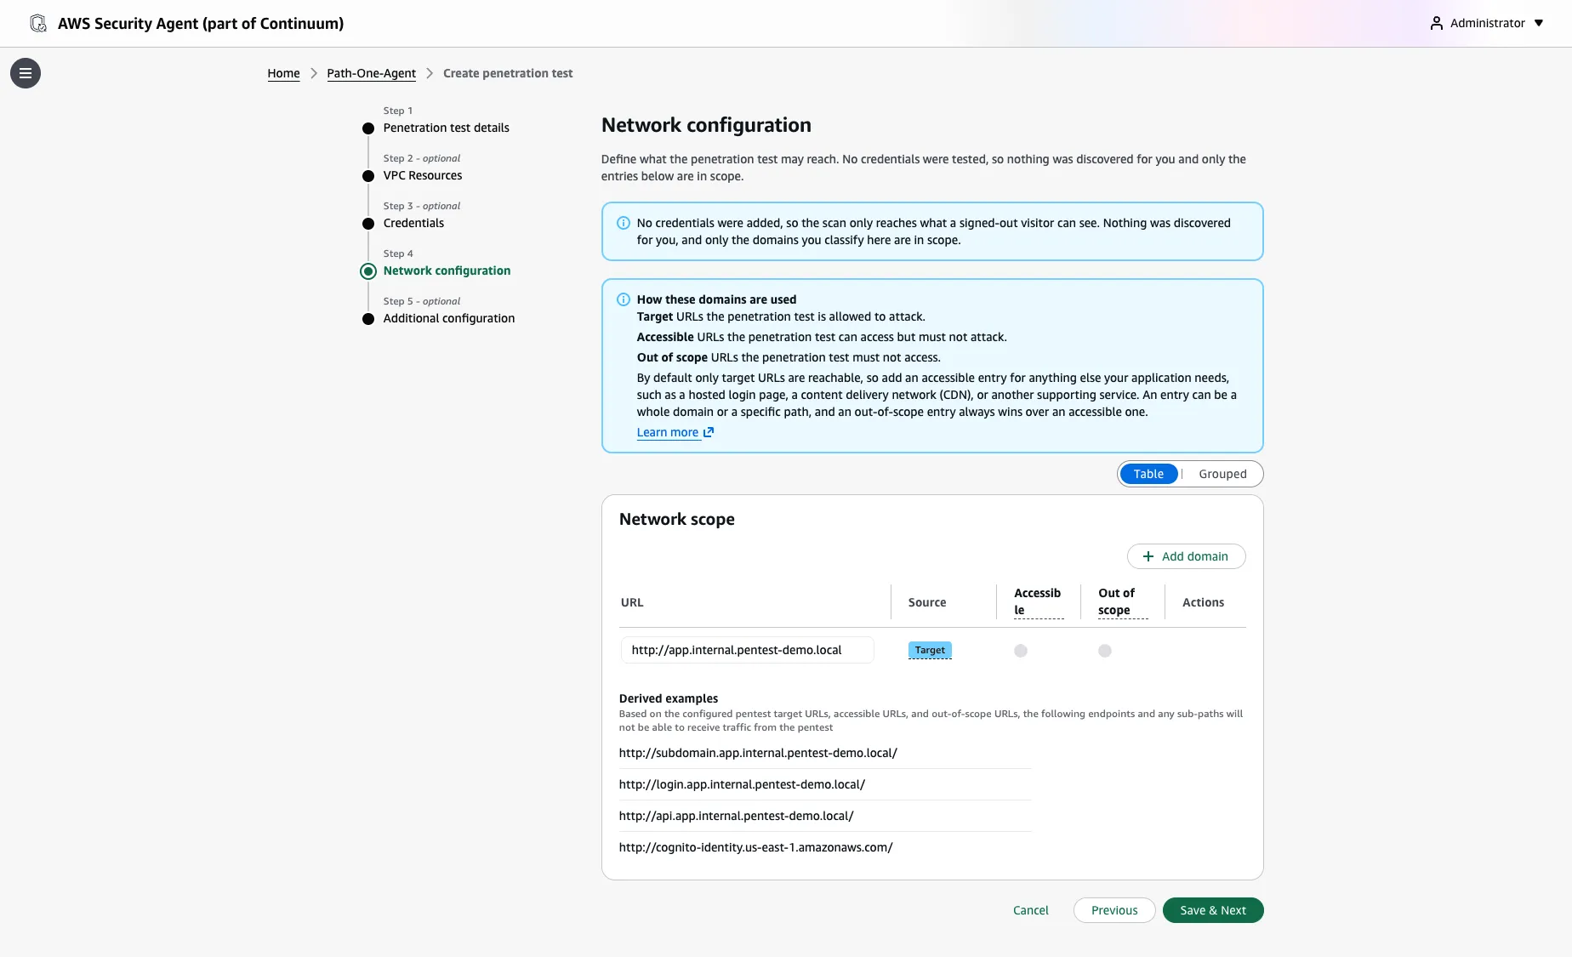Click the cognito-identity.us-east-1.amazonaws.com example
1572x957 pixels.
tap(755, 847)
